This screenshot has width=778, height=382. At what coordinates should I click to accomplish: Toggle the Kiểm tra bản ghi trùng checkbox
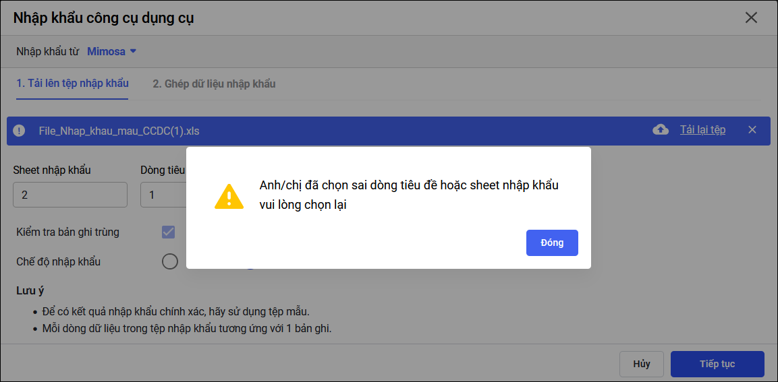[x=168, y=232]
